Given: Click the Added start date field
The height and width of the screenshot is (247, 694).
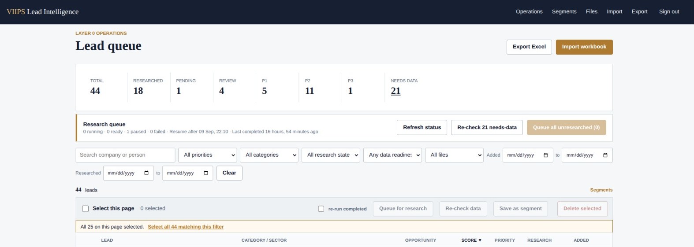Looking at the screenshot, I should pos(528,155).
